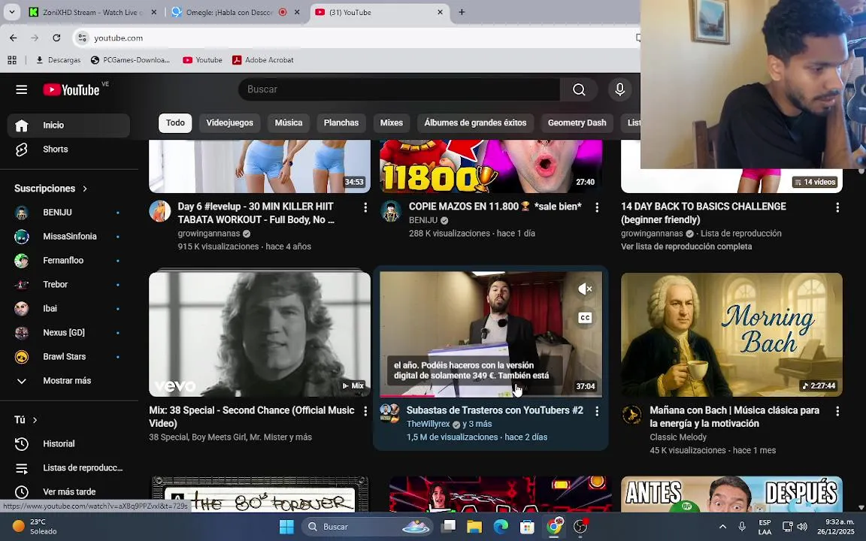866x541 pixels.
Task: Select the Música filter chip
Action: click(289, 123)
